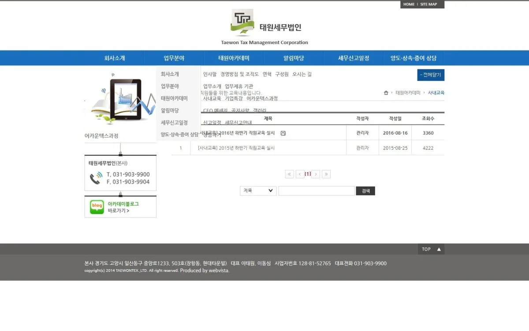
Task: Click the phone icon in the contact box
Action: pyautogui.click(x=96, y=178)
